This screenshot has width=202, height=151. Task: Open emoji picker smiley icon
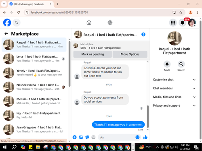pos(137,137)
